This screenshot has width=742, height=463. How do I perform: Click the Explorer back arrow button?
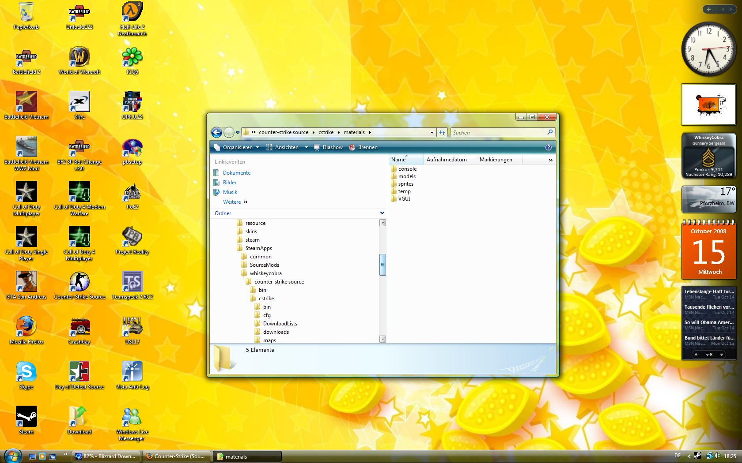(216, 132)
